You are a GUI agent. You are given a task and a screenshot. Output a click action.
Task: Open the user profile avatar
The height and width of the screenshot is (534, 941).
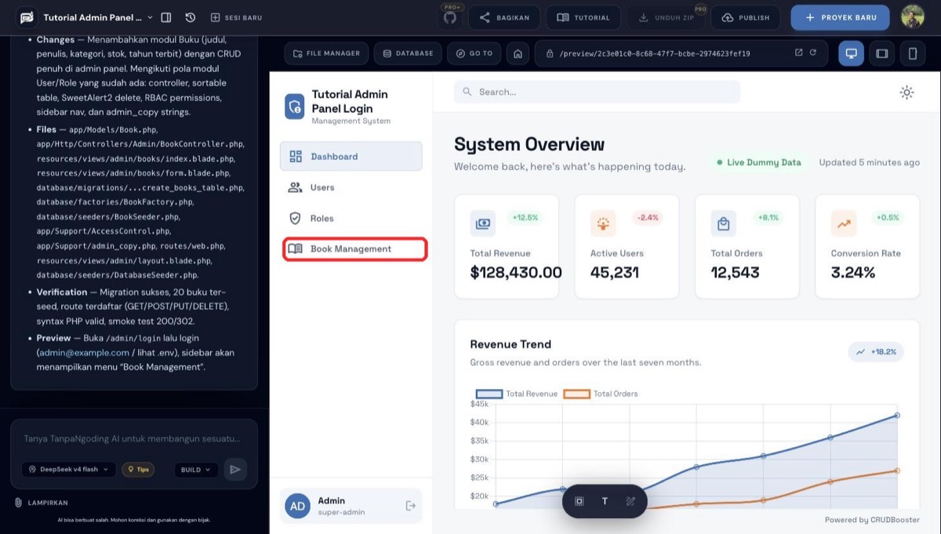(912, 17)
